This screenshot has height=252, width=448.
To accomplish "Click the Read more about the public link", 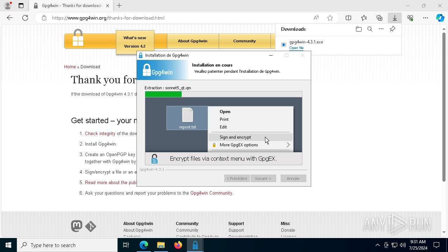I will click(x=111, y=182).
